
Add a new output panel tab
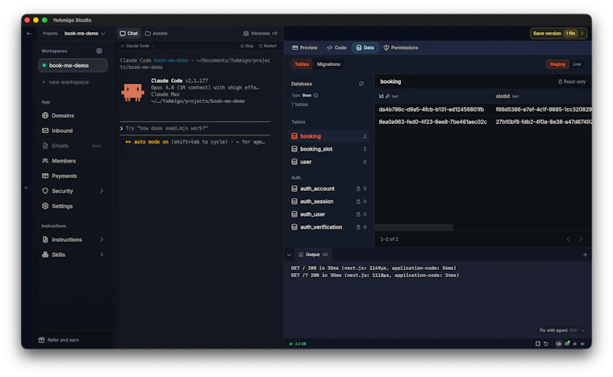click(x=585, y=255)
